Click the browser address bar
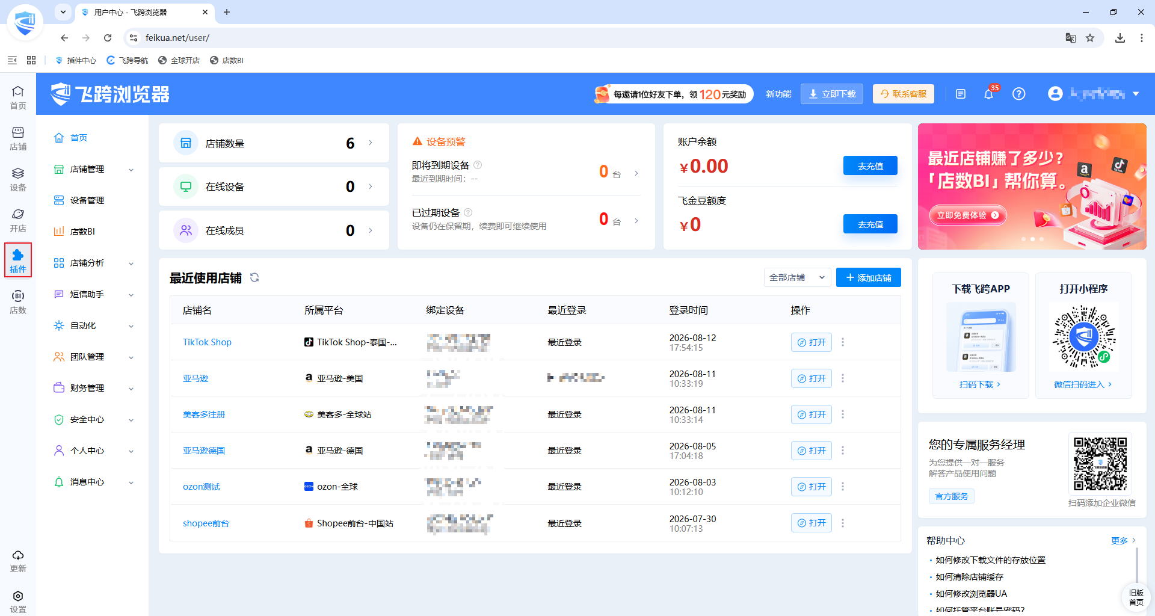This screenshot has height=616, width=1155. coord(602,38)
